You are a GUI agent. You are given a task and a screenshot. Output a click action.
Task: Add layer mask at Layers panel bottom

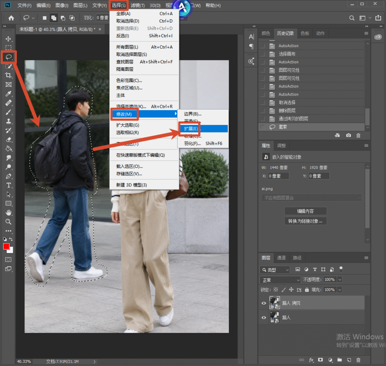coord(320,360)
